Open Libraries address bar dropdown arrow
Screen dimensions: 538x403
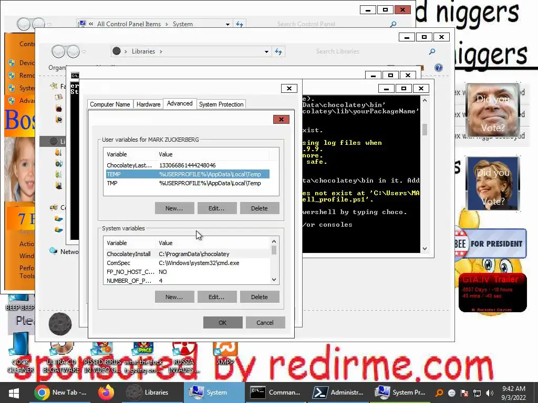(266, 52)
